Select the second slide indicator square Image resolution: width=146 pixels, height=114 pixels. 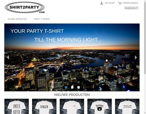pyautogui.click(x=72, y=87)
